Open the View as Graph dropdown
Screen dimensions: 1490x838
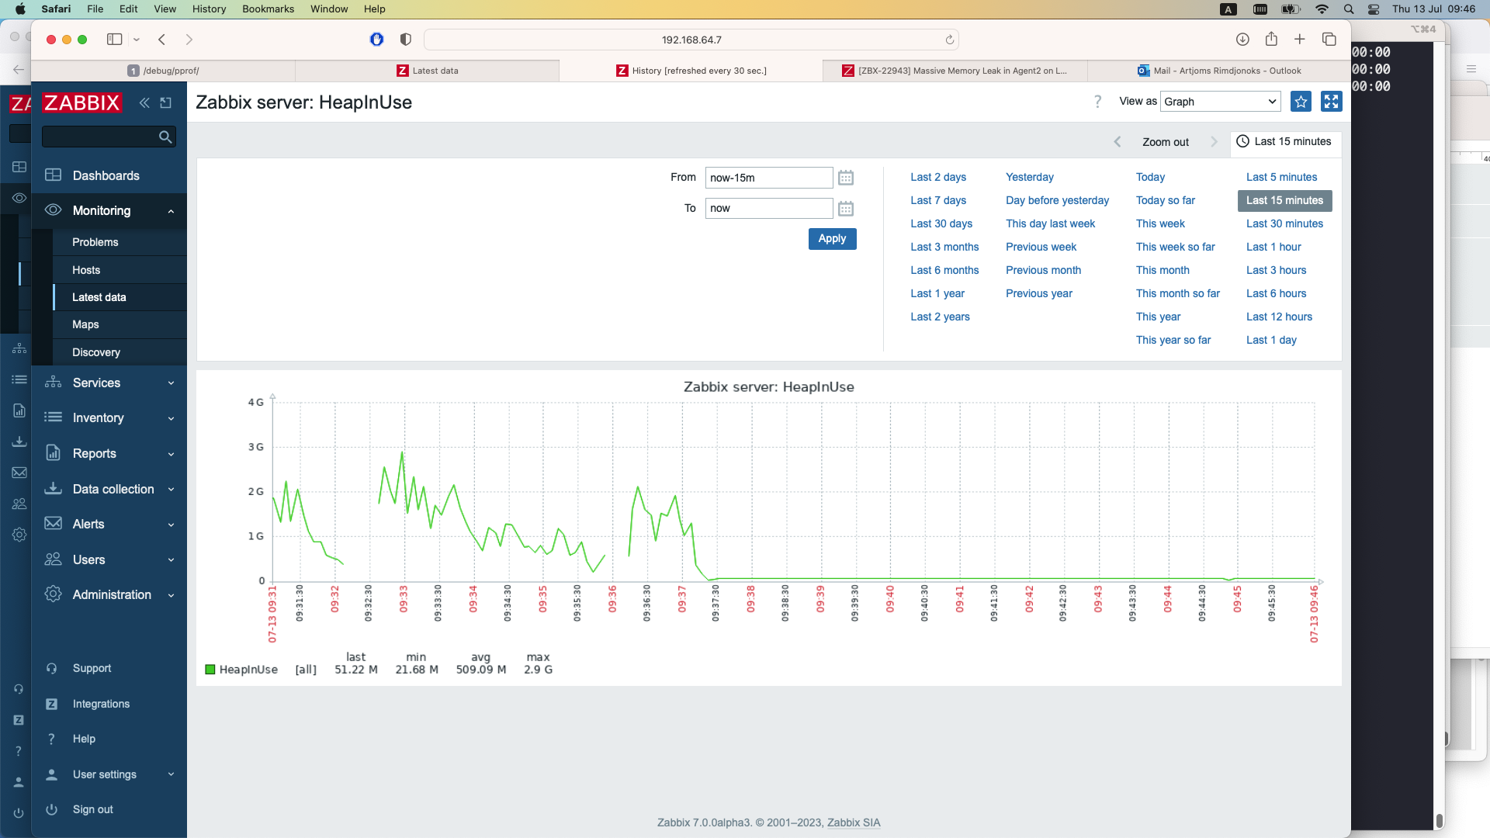(x=1221, y=102)
